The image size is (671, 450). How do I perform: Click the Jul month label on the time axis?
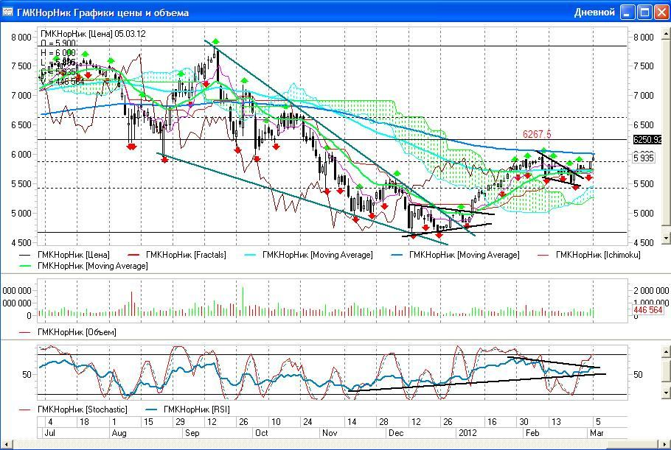tap(50, 433)
